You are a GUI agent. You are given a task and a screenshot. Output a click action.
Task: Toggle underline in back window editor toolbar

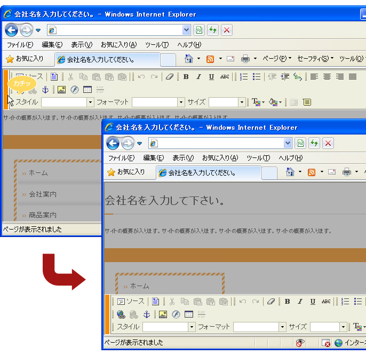click(x=211, y=77)
